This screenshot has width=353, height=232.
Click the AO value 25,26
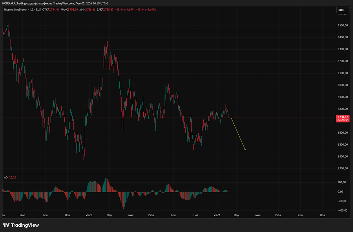tap(13, 178)
